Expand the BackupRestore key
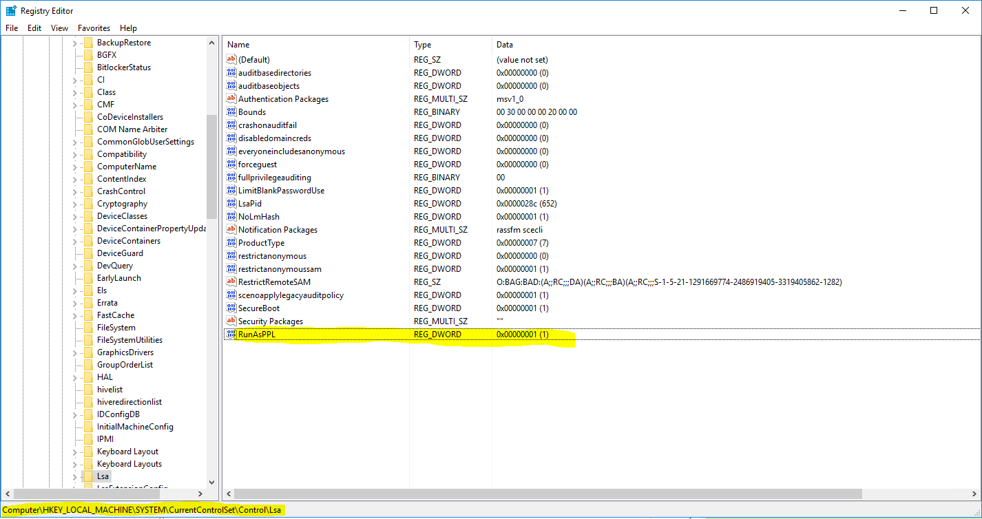Screen dimensions: 982x519 coord(74,43)
